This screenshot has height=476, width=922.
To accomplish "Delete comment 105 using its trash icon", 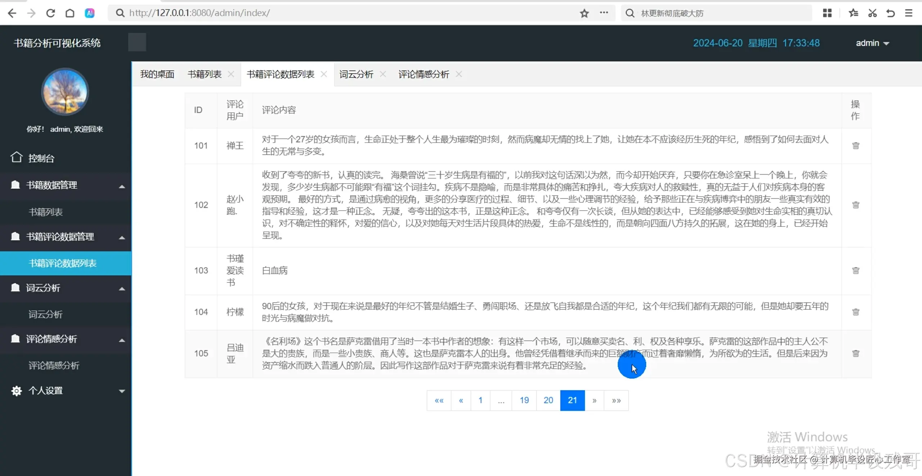I will pyautogui.click(x=856, y=353).
